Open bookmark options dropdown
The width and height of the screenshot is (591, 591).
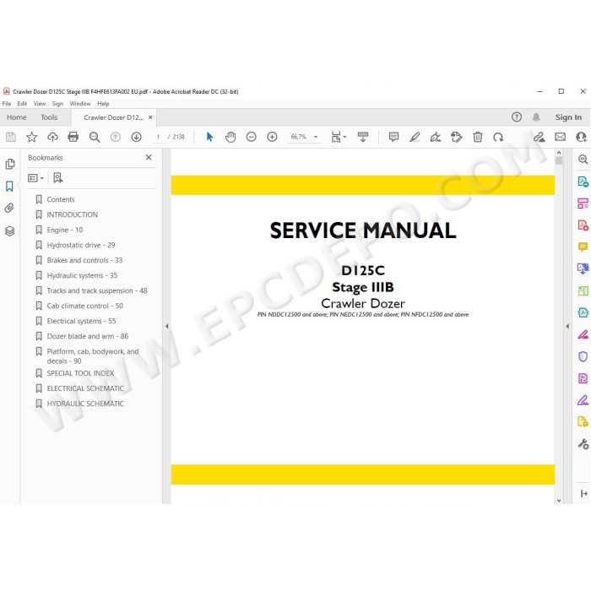click(36, 178)
